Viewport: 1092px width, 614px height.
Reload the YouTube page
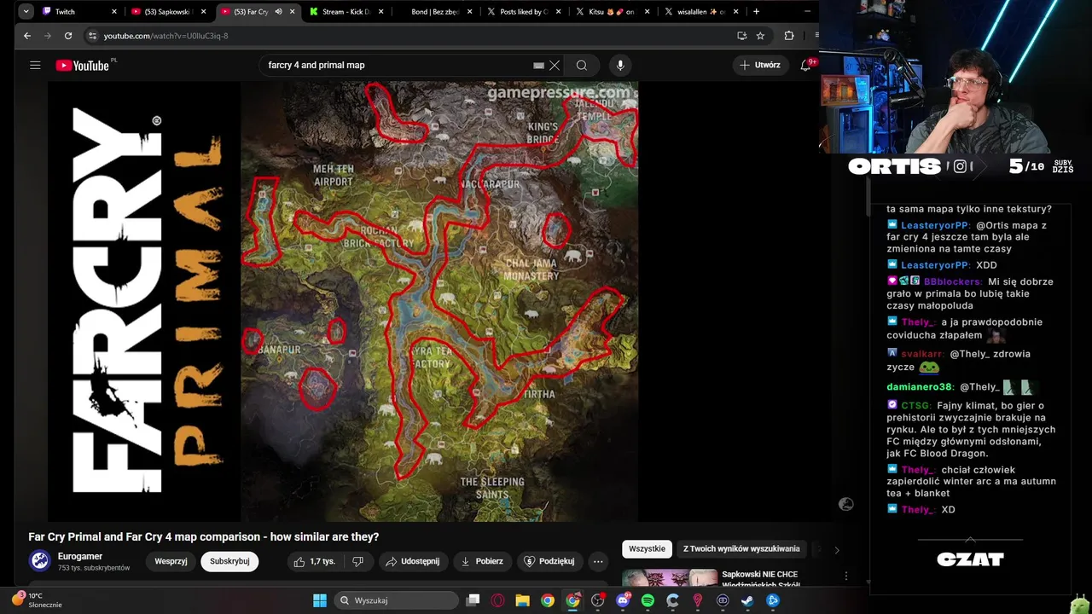[x=69, y=36]
